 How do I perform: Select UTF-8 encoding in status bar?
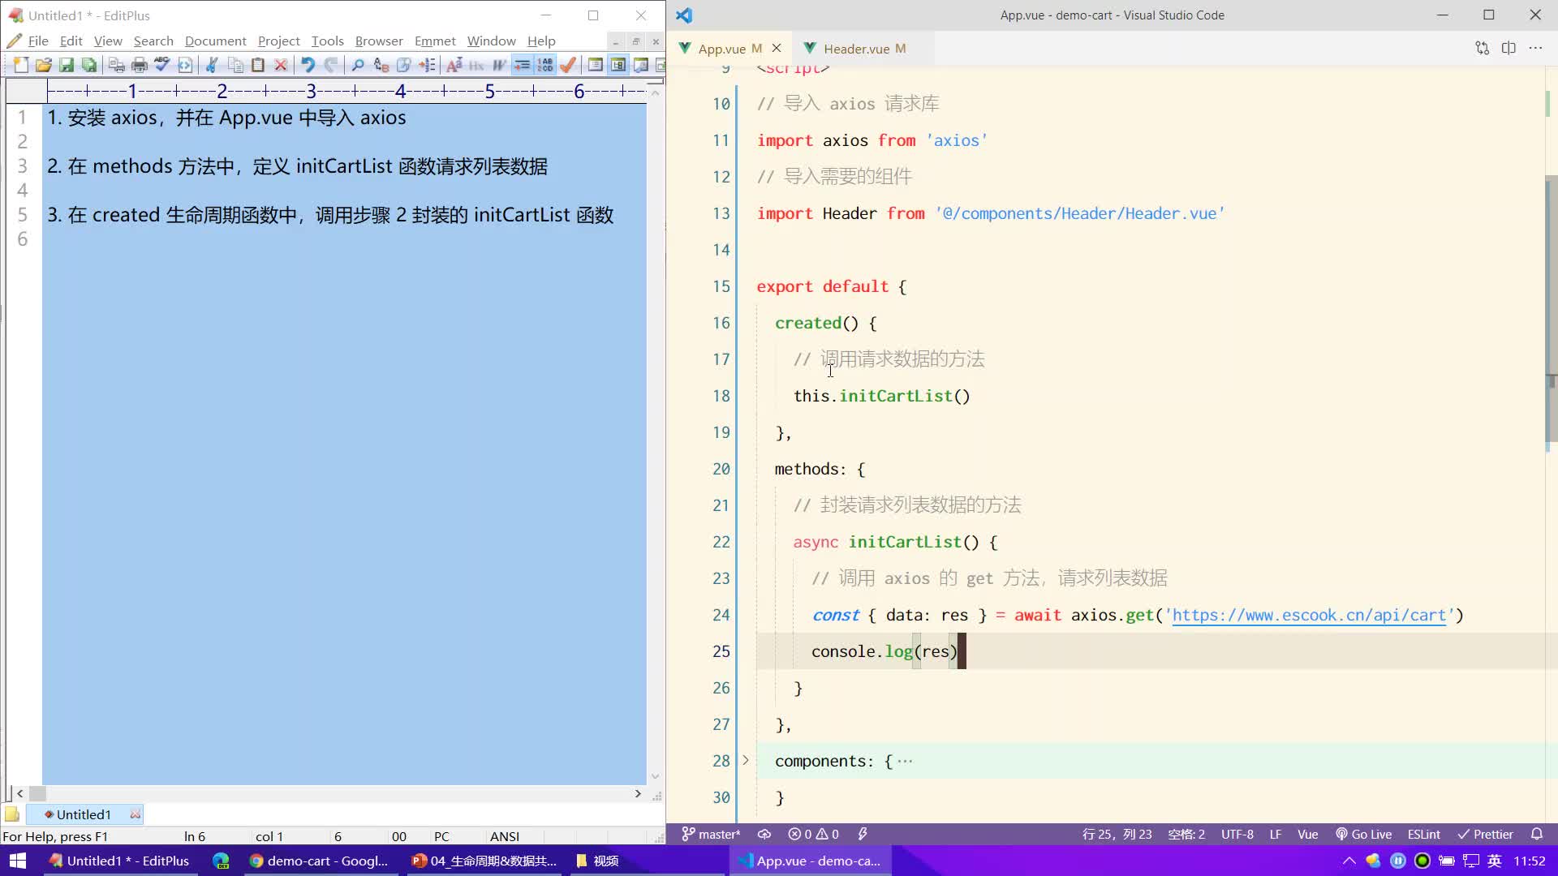[x=1237, y=834]
